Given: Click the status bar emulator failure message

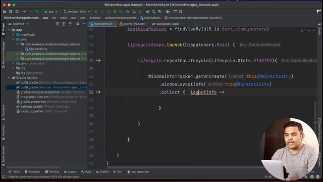Looking at the screenshot, I should pos(43,177).
